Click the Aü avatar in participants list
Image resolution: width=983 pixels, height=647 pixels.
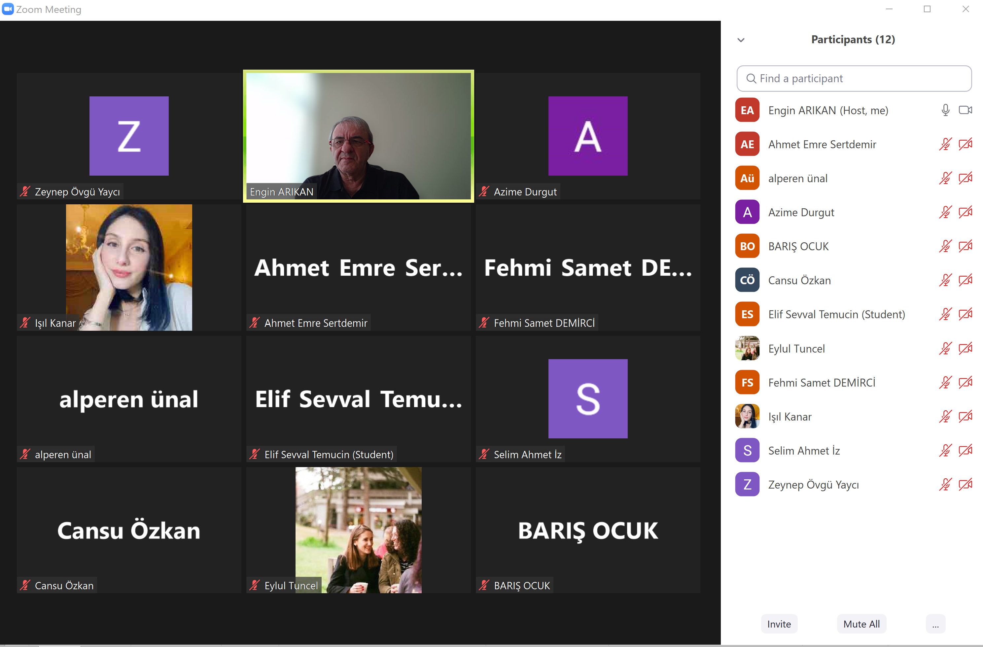click(x=747, y=178)
